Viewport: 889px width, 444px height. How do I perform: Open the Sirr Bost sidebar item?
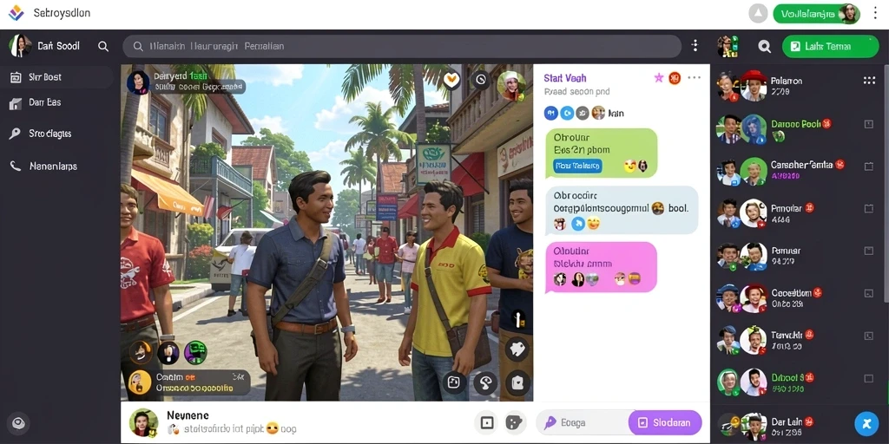56,77
